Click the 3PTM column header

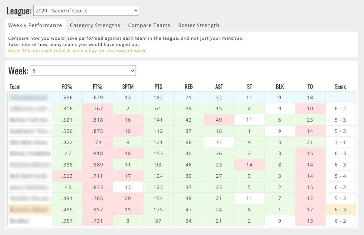[128, 87]
